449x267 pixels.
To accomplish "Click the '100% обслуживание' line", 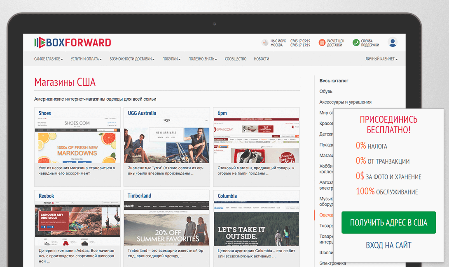I will 387,191.
